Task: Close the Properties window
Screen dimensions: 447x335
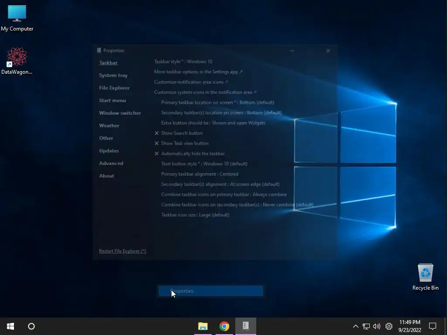Action: pyautogui.click(x=328, y=51)
